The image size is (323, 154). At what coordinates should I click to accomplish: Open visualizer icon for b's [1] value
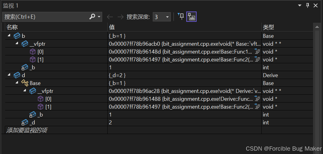[x=257, y=59]
